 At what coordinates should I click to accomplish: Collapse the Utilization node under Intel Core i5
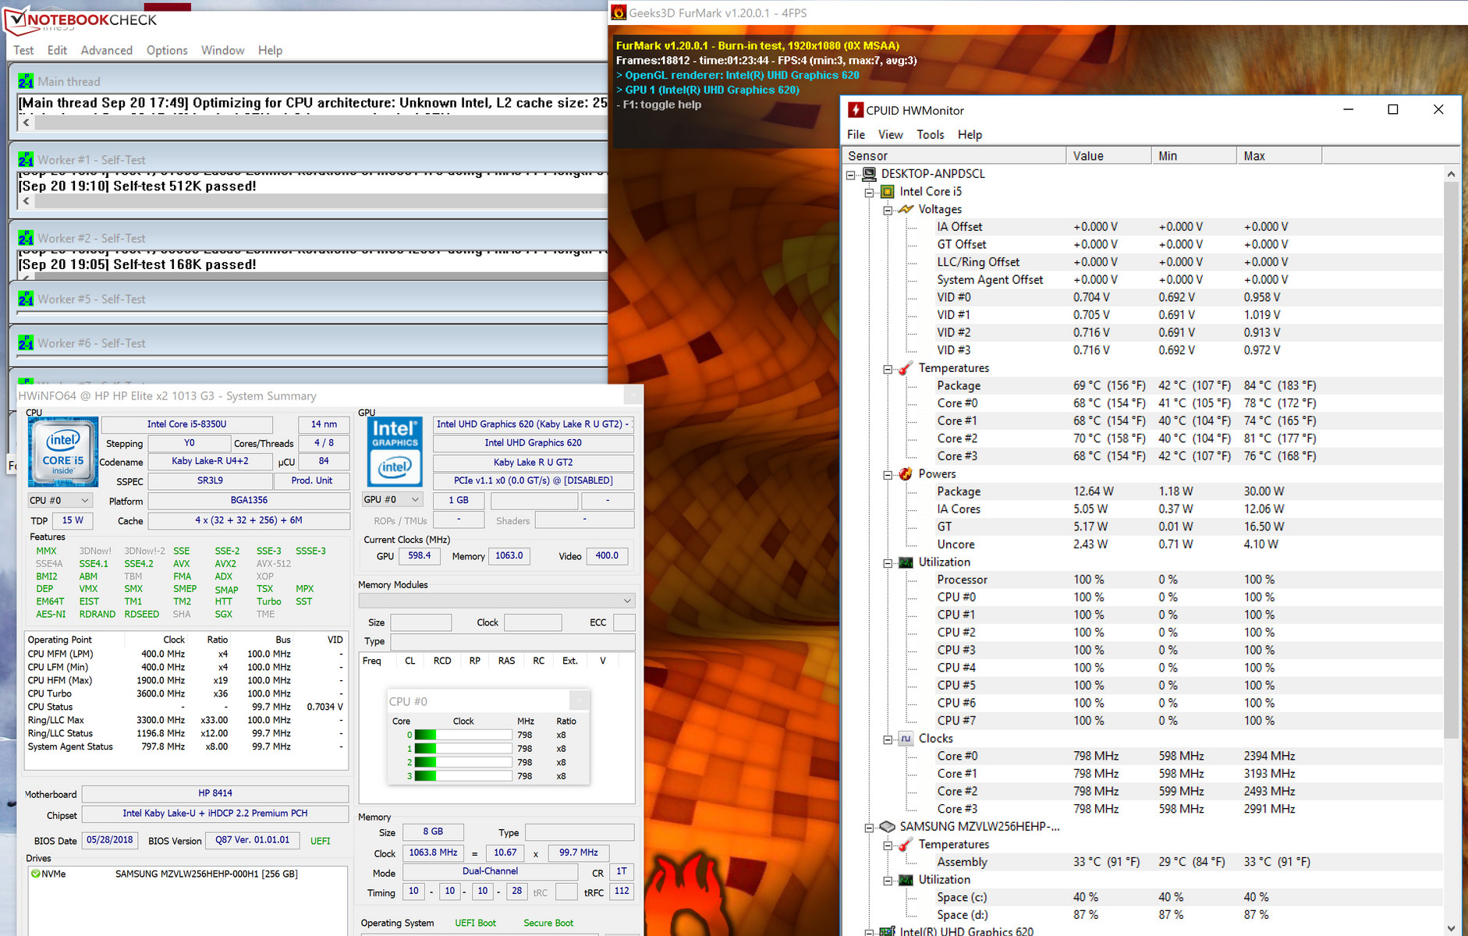click(x=888, y=563)
